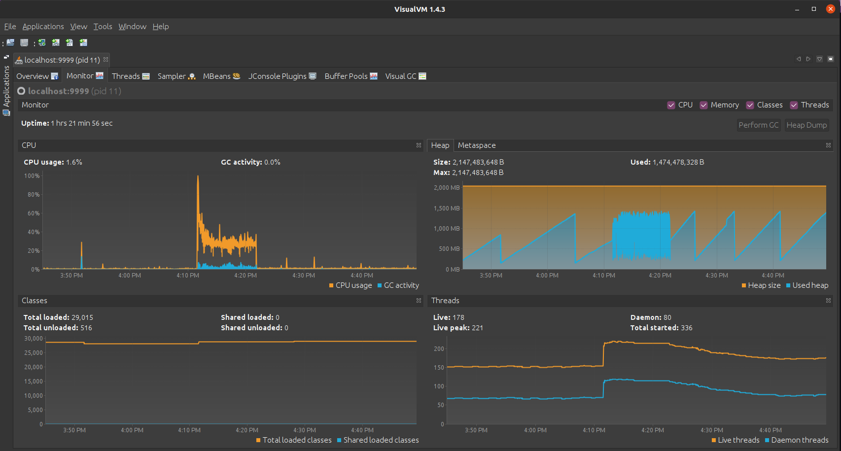
Task: Uncheck the Memory monitoring checkbox
Action: pyautogui.click(x=703, y=105)
